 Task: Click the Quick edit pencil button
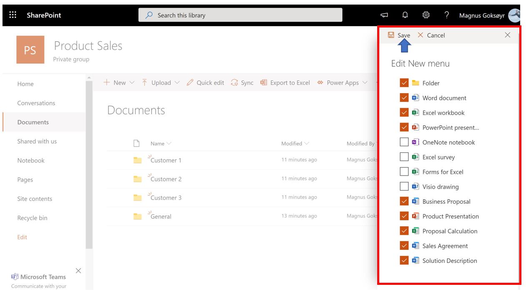(205, 82)
